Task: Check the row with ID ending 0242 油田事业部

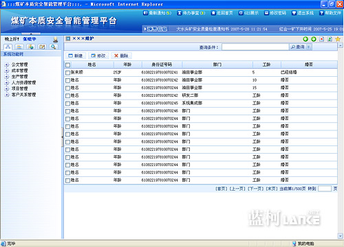Action: (x=67, y=80)
